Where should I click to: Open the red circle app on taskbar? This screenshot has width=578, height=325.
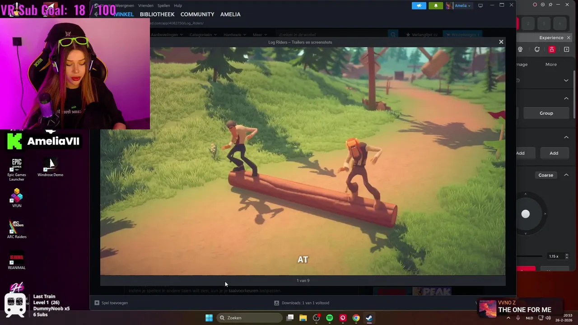click(x=343, y=318)
